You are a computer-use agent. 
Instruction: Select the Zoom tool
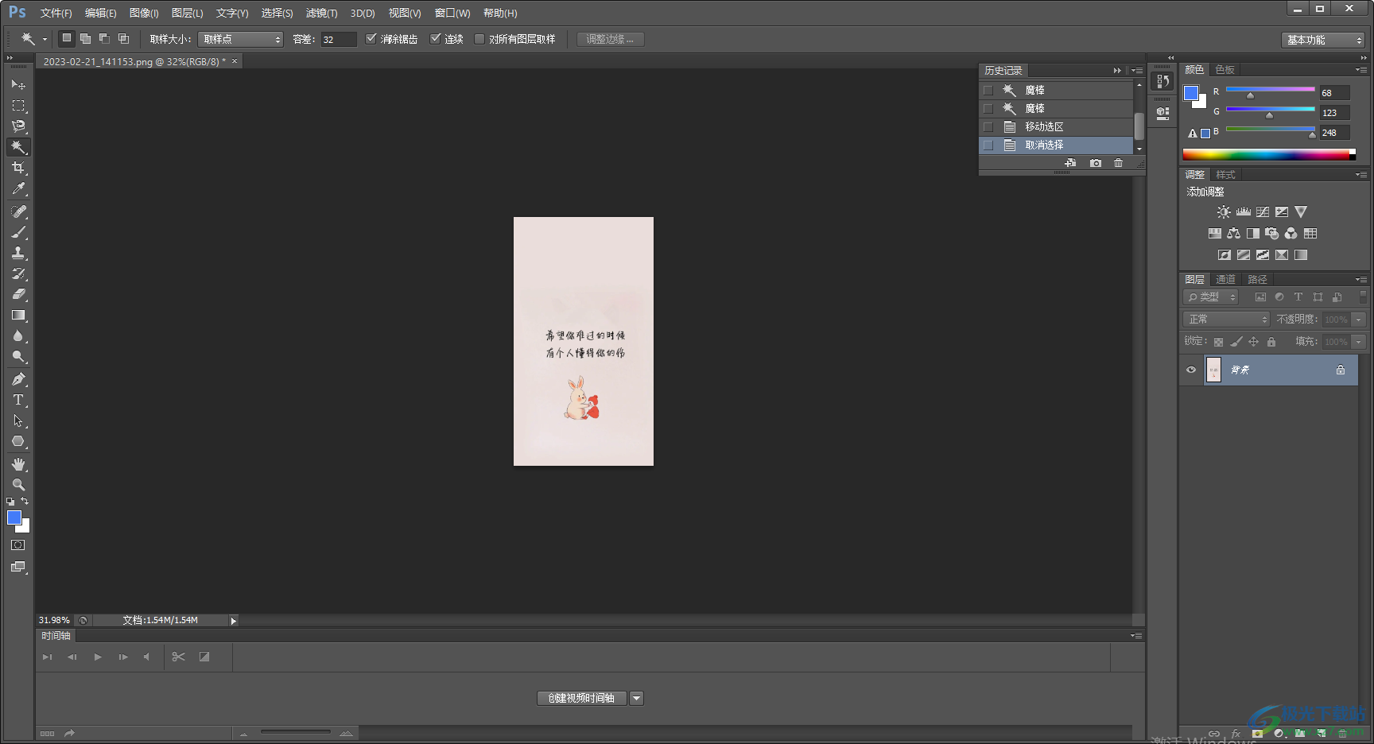coord(18,485)
